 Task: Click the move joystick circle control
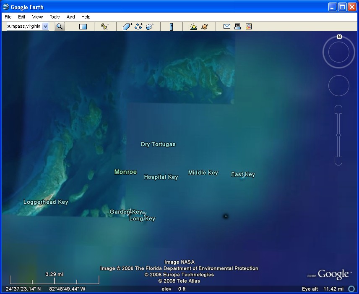pyautogui.click(x=339, y=86)
